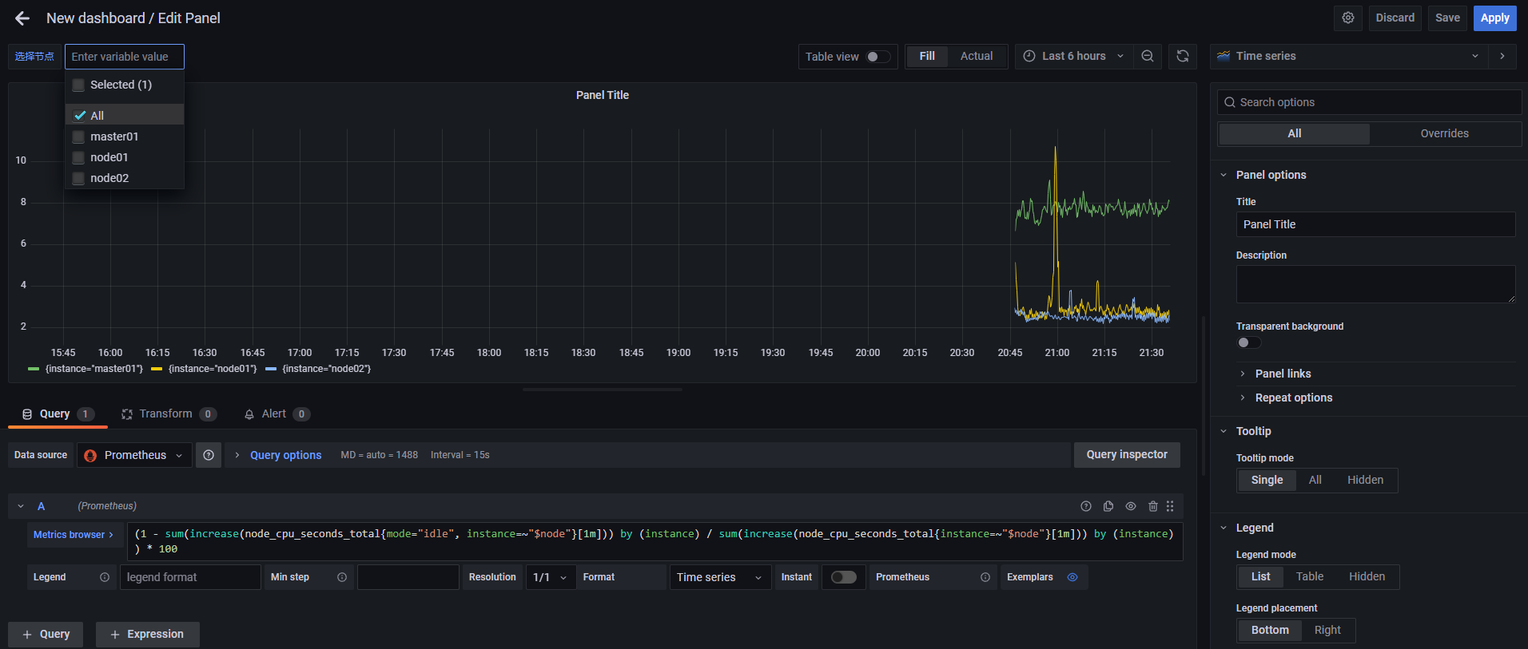
Task: Switch to the Transform tab
Action: (x=168, y=414)
